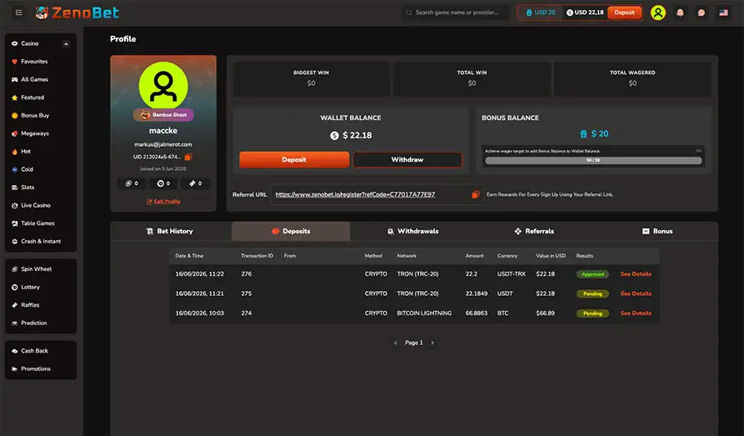744x436 pixels.
Task: See Details for transaction 276
Action: tap(636, 274)
